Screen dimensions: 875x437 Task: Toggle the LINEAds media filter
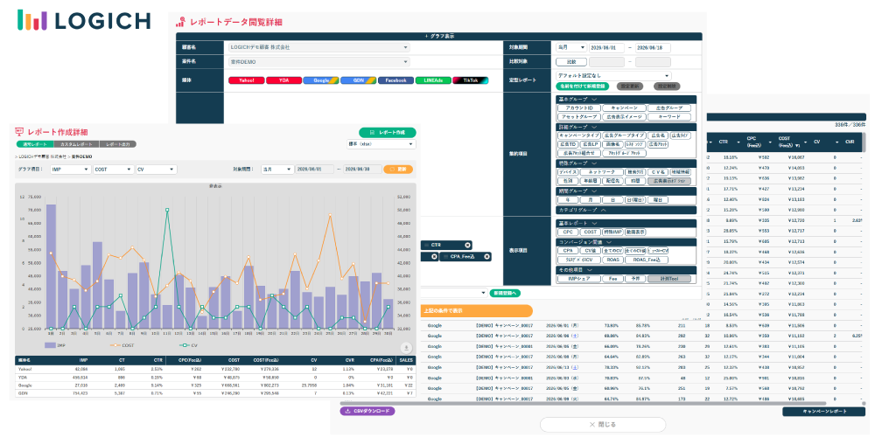coord(433,80)
